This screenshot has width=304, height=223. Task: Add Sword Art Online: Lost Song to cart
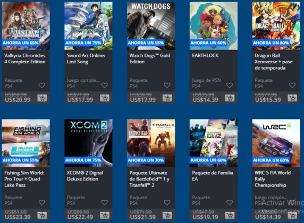click(105, 98)
